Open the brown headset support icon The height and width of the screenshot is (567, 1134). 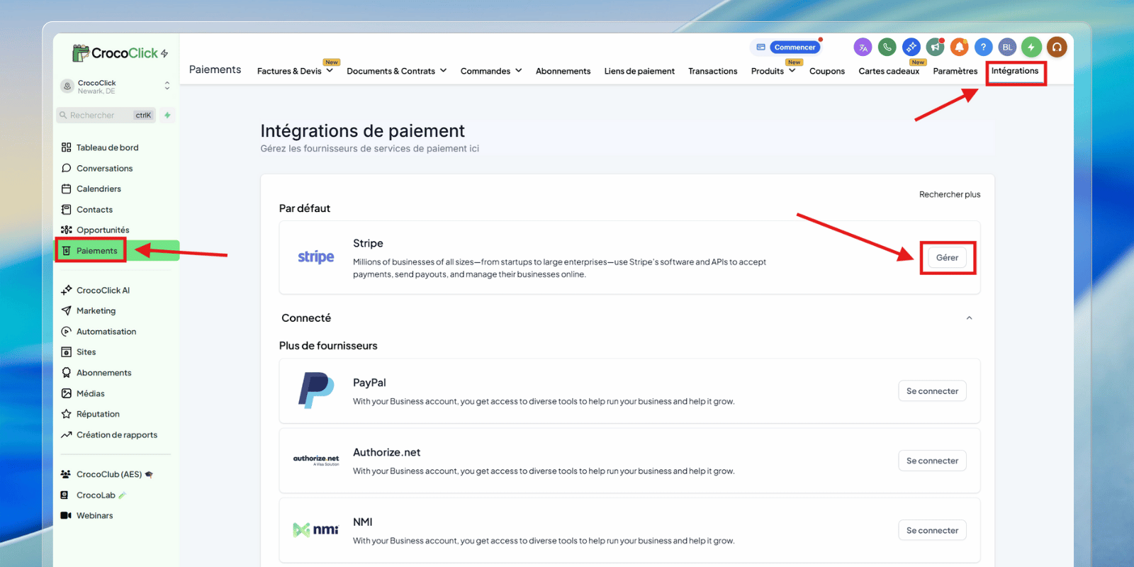(1057, 47)
